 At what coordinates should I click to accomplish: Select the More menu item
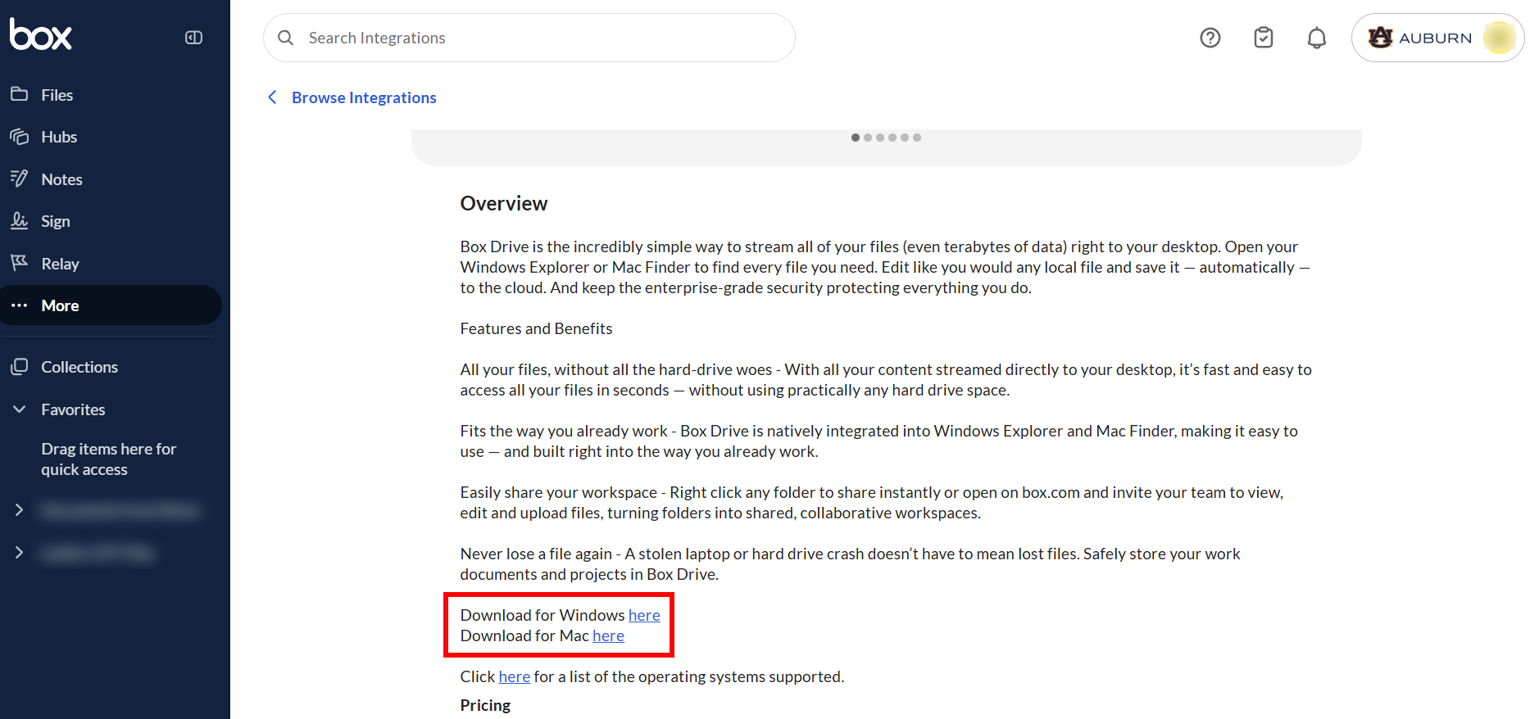(x=60, y=305)
